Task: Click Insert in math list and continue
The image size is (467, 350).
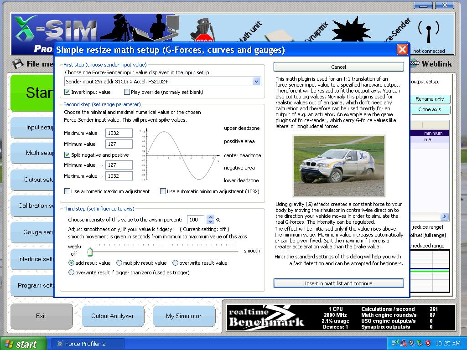Action: (x=339, y=283)
